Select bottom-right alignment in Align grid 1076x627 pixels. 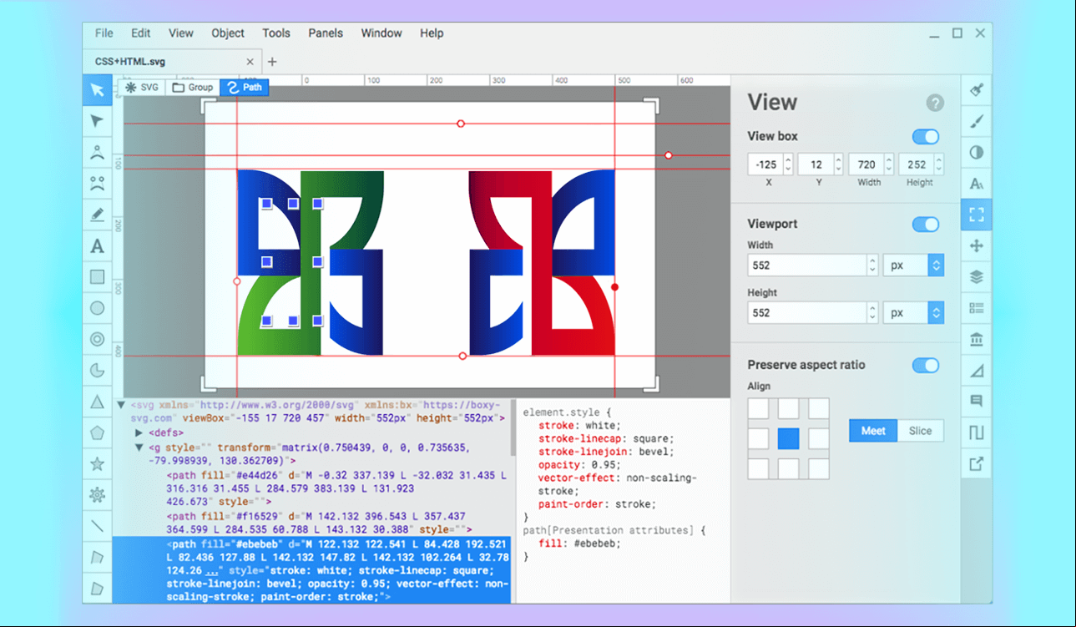click(x=819, y=468)
